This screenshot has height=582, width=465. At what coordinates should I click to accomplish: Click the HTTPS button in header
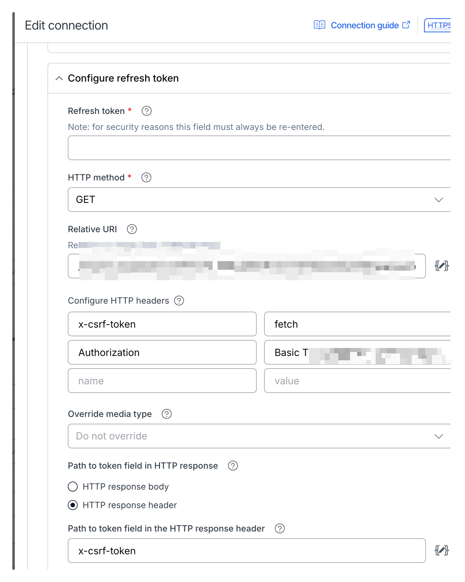point(438,25)
